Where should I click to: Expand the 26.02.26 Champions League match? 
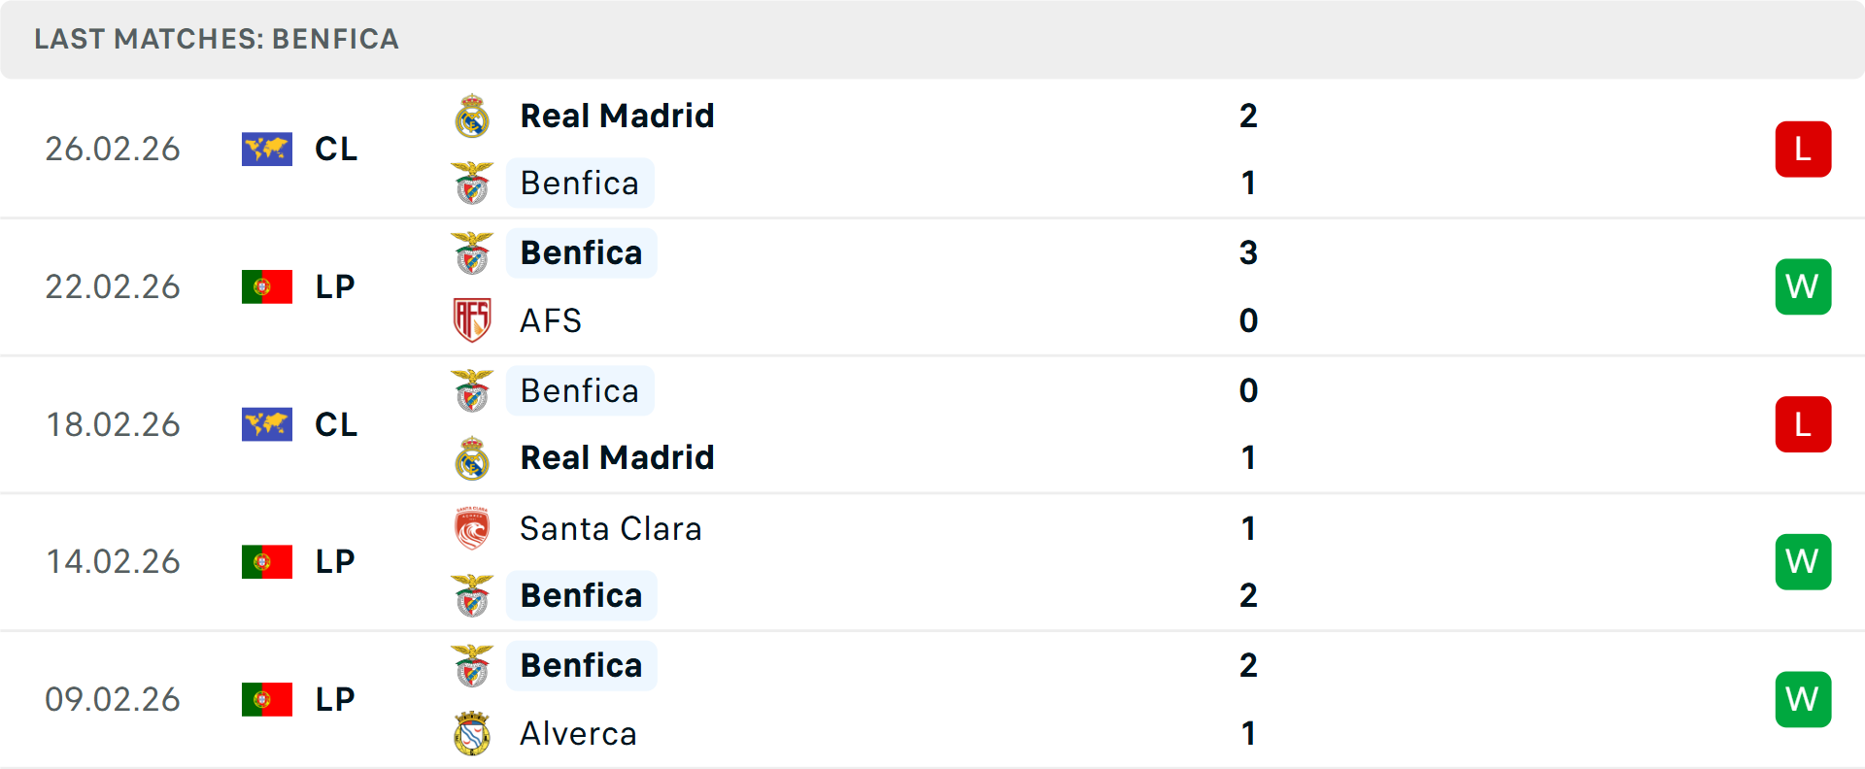click(x=932, y=149)
